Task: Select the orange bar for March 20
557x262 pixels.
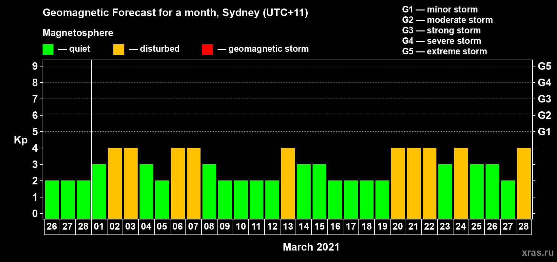Action: point(398,183)
